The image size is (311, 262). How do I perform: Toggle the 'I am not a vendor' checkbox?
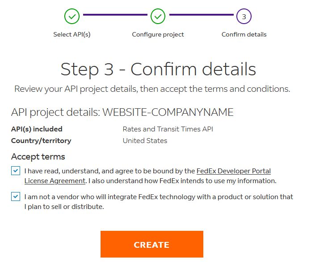pos(16,196)
